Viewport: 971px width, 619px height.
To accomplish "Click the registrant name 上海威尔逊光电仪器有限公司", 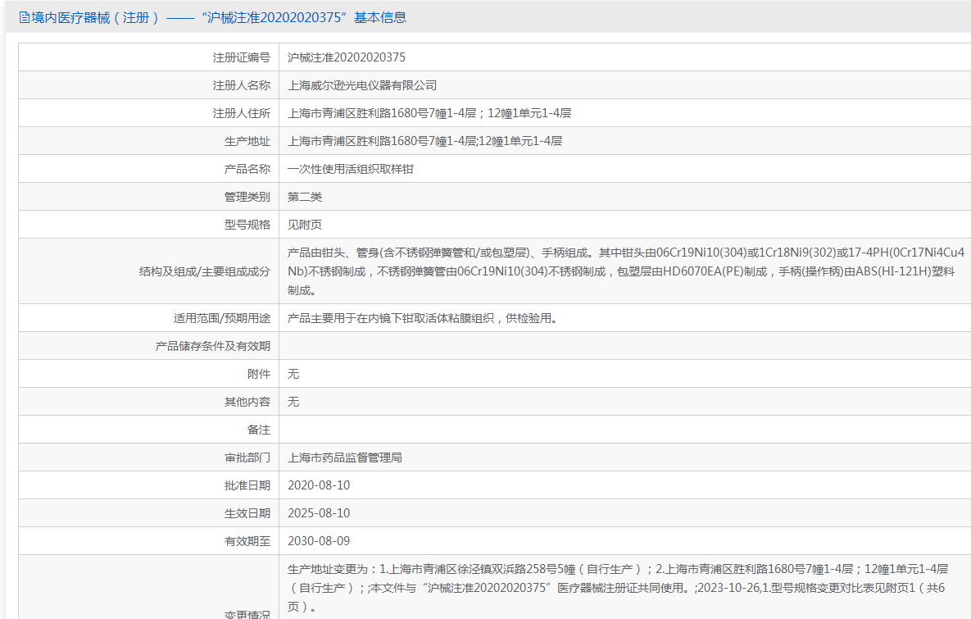I will 362,85.
